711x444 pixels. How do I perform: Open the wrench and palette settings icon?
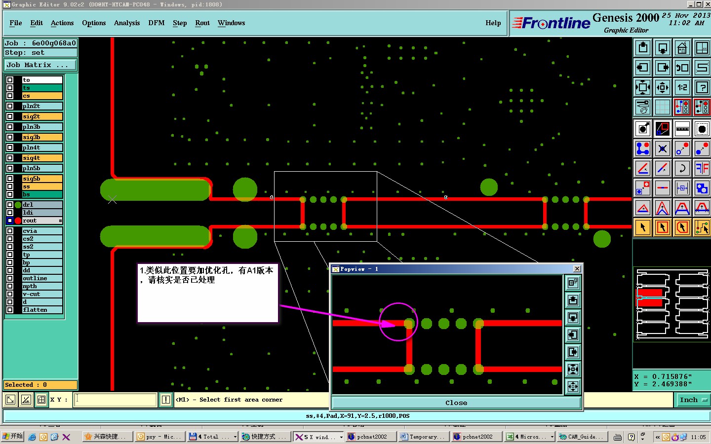(x=643, y=107)
